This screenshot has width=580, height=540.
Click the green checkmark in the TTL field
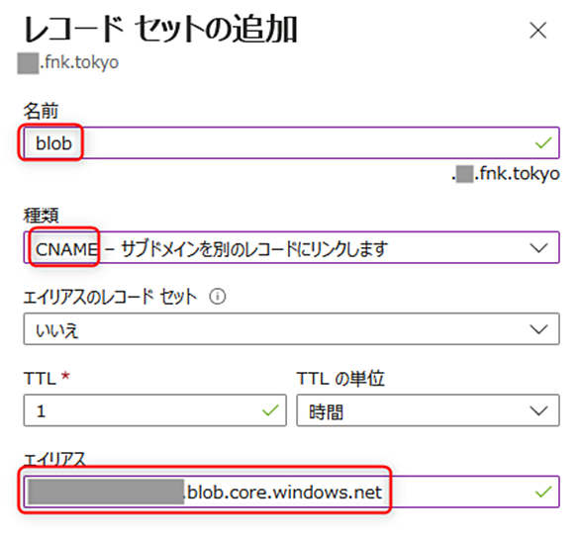coord(270,410)
